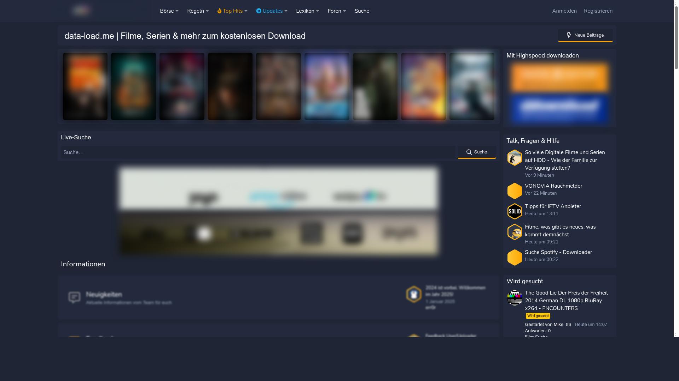Go to Suche in the navigation bar
This screenshot has height=381, width=679.
point(362,11)
